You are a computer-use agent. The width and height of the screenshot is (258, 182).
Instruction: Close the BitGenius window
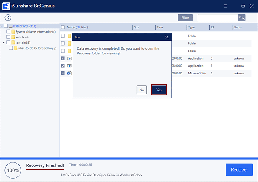[x=252, y=6]
